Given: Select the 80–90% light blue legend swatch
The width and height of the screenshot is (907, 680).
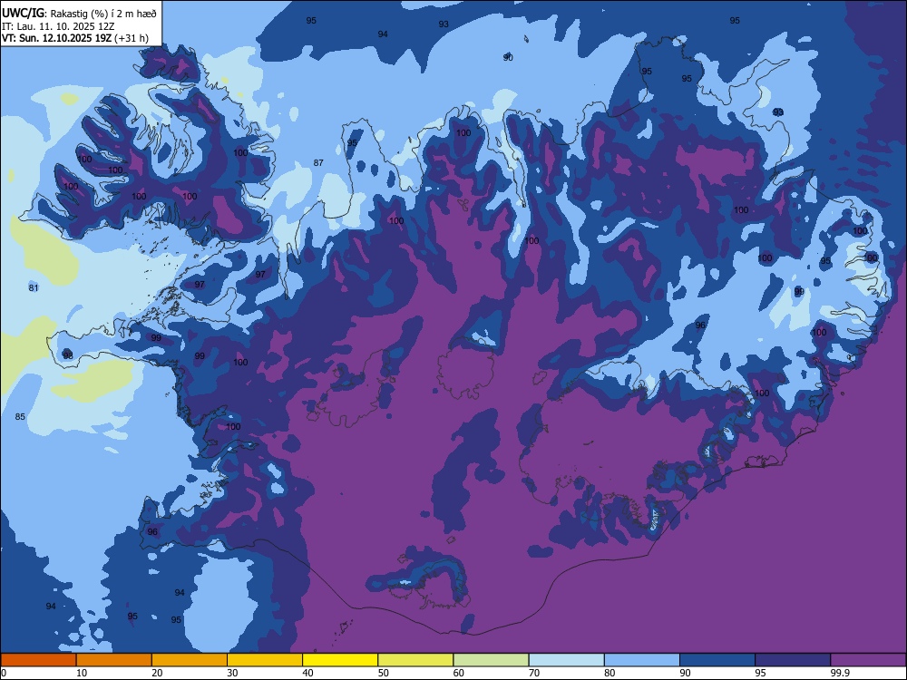Looking at the screenshot, I should pyautogui.click(x=642, y=660).
